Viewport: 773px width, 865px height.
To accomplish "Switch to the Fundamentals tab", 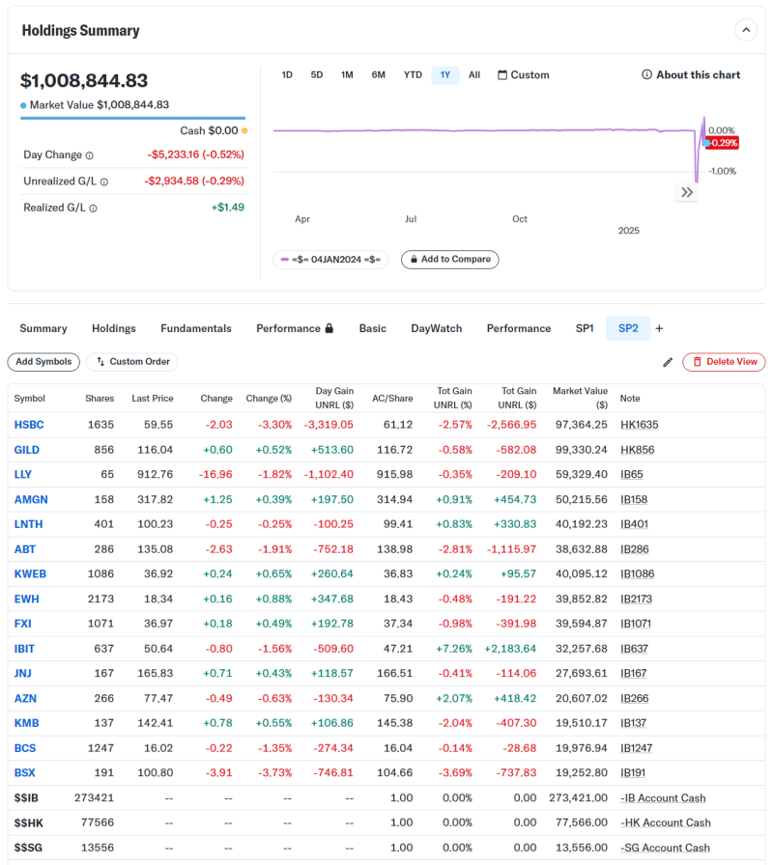I will point(196,328).
